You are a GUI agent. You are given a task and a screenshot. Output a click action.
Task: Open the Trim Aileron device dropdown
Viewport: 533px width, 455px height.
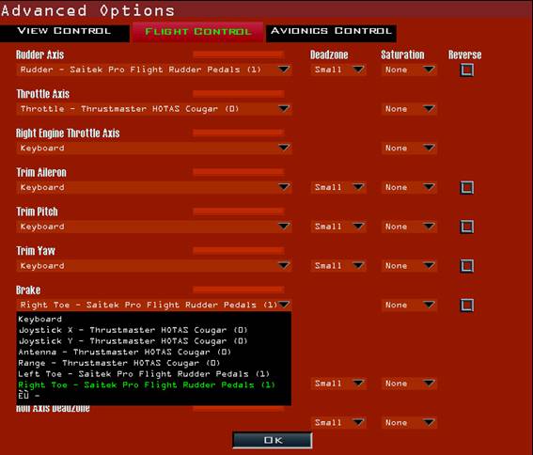153,187
